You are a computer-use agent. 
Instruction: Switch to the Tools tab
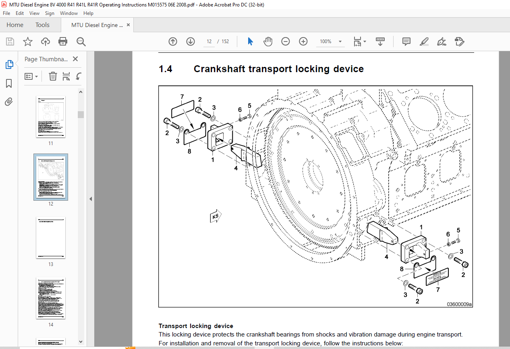(x=42, y=25)
